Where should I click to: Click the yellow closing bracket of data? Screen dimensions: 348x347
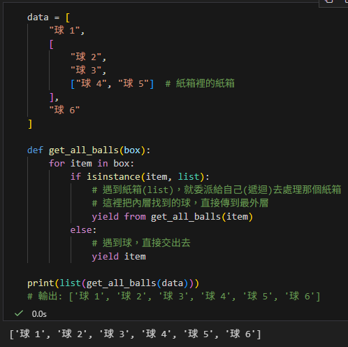click(x=30, y=124)
